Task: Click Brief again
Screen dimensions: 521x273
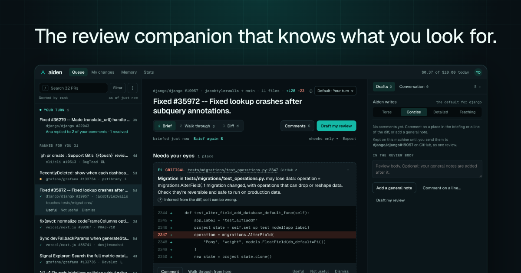Action: (x=208, y=139)
